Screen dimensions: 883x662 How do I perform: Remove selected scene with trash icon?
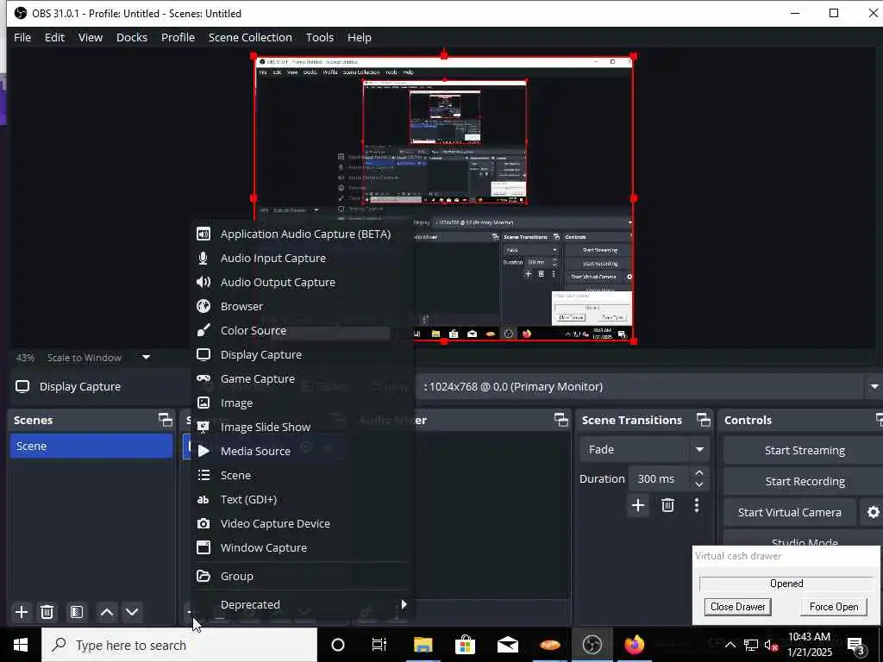click(x=47, y=612)
